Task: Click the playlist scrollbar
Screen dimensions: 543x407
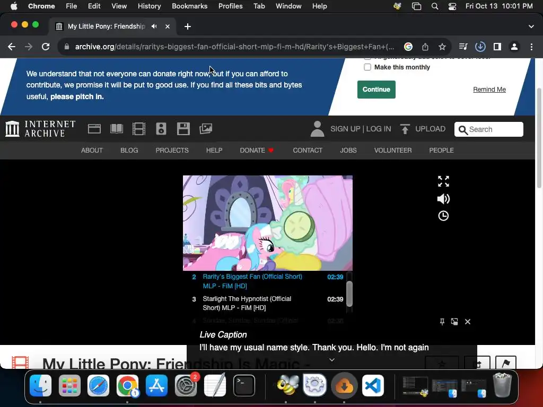Action: point(349,294)
